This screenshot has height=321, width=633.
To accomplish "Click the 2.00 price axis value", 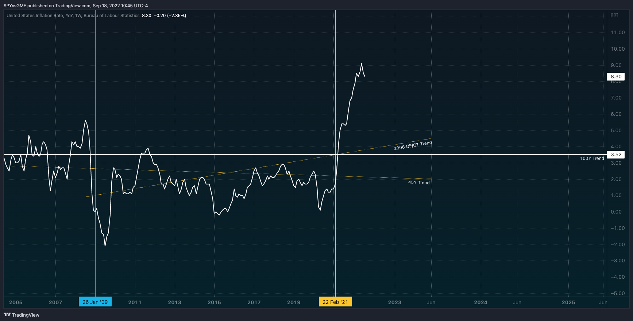I will [x=616, y=179].
